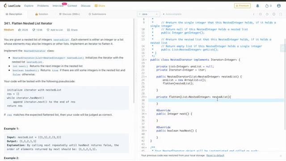Click the public Integer next() declaration
286x161 pixels.
pos(174,114)
